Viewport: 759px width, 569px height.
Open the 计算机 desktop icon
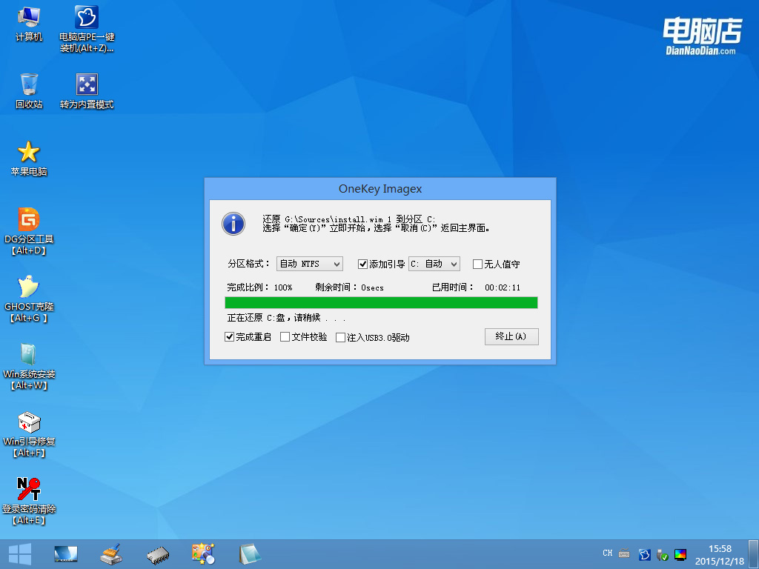(29, 24)
